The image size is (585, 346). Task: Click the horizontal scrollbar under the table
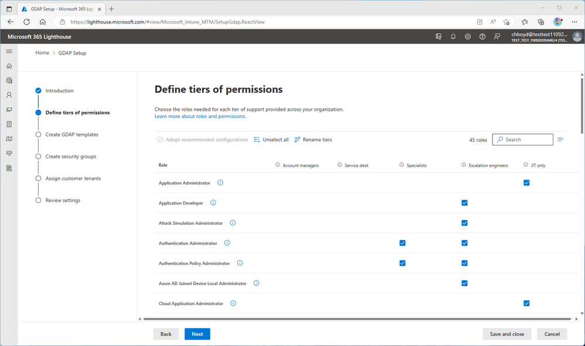357,319
